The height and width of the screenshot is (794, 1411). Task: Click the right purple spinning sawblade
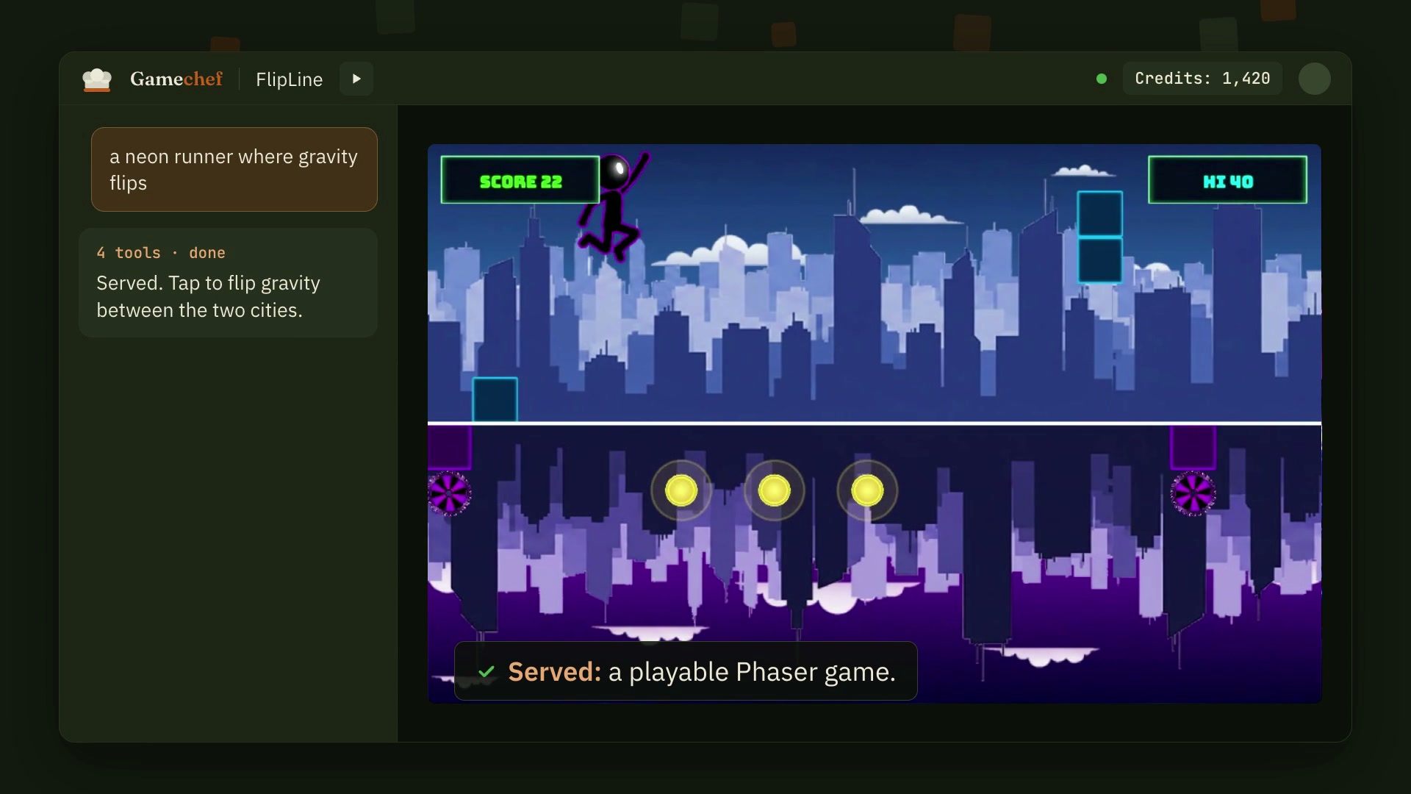[1193, 493]
